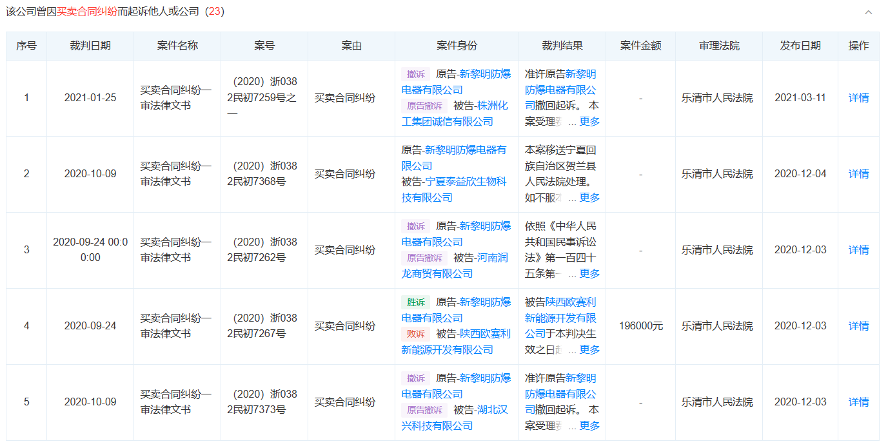Open plaintiff 新黎明防爆电器有限公司 in row 2 identity

pos(454,158)
